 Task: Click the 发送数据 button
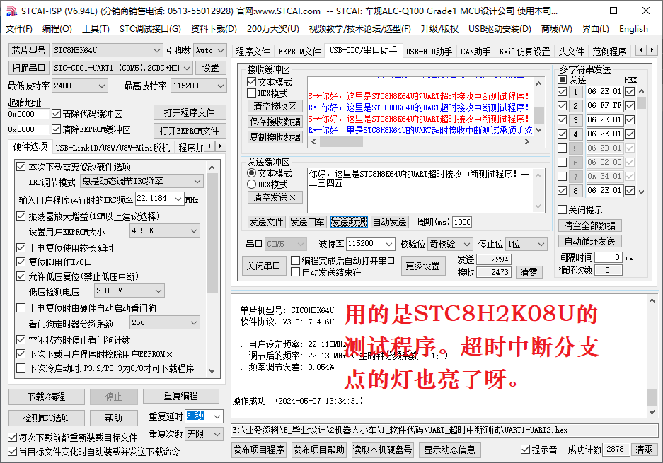click(348, 222)
